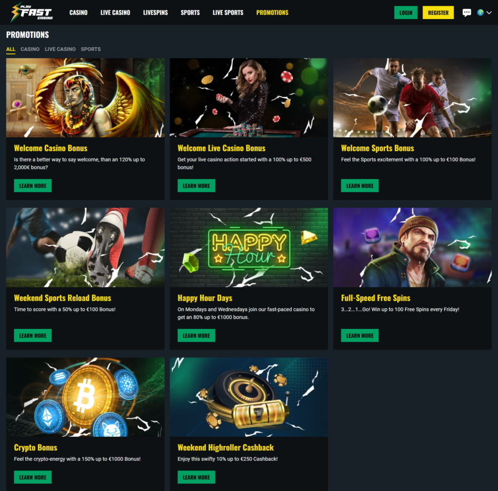Open the live chat speech bubble icon

pos(466,13)
